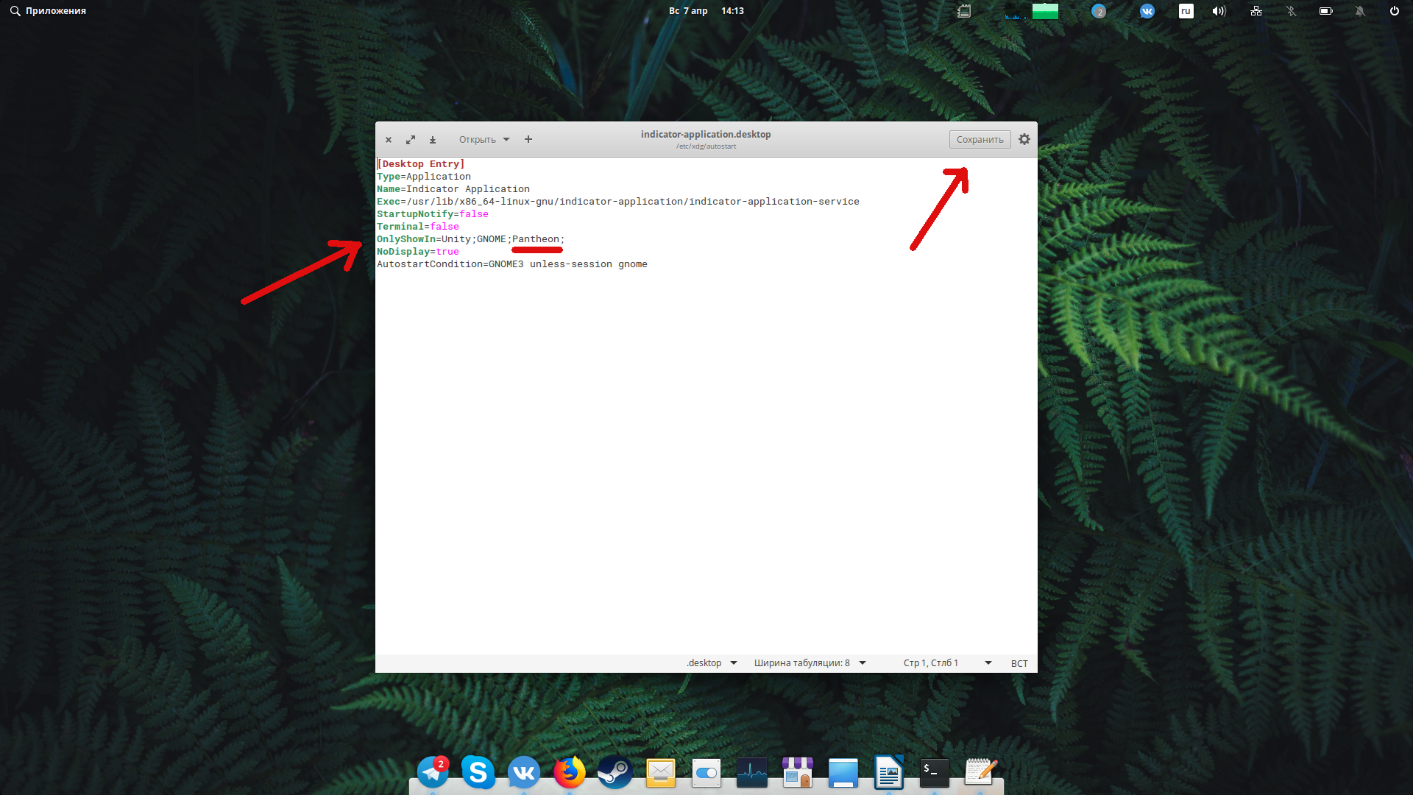Open the Files blue window icon in dock
Screen dimensions: 1413x795
[x=843, y=773]
